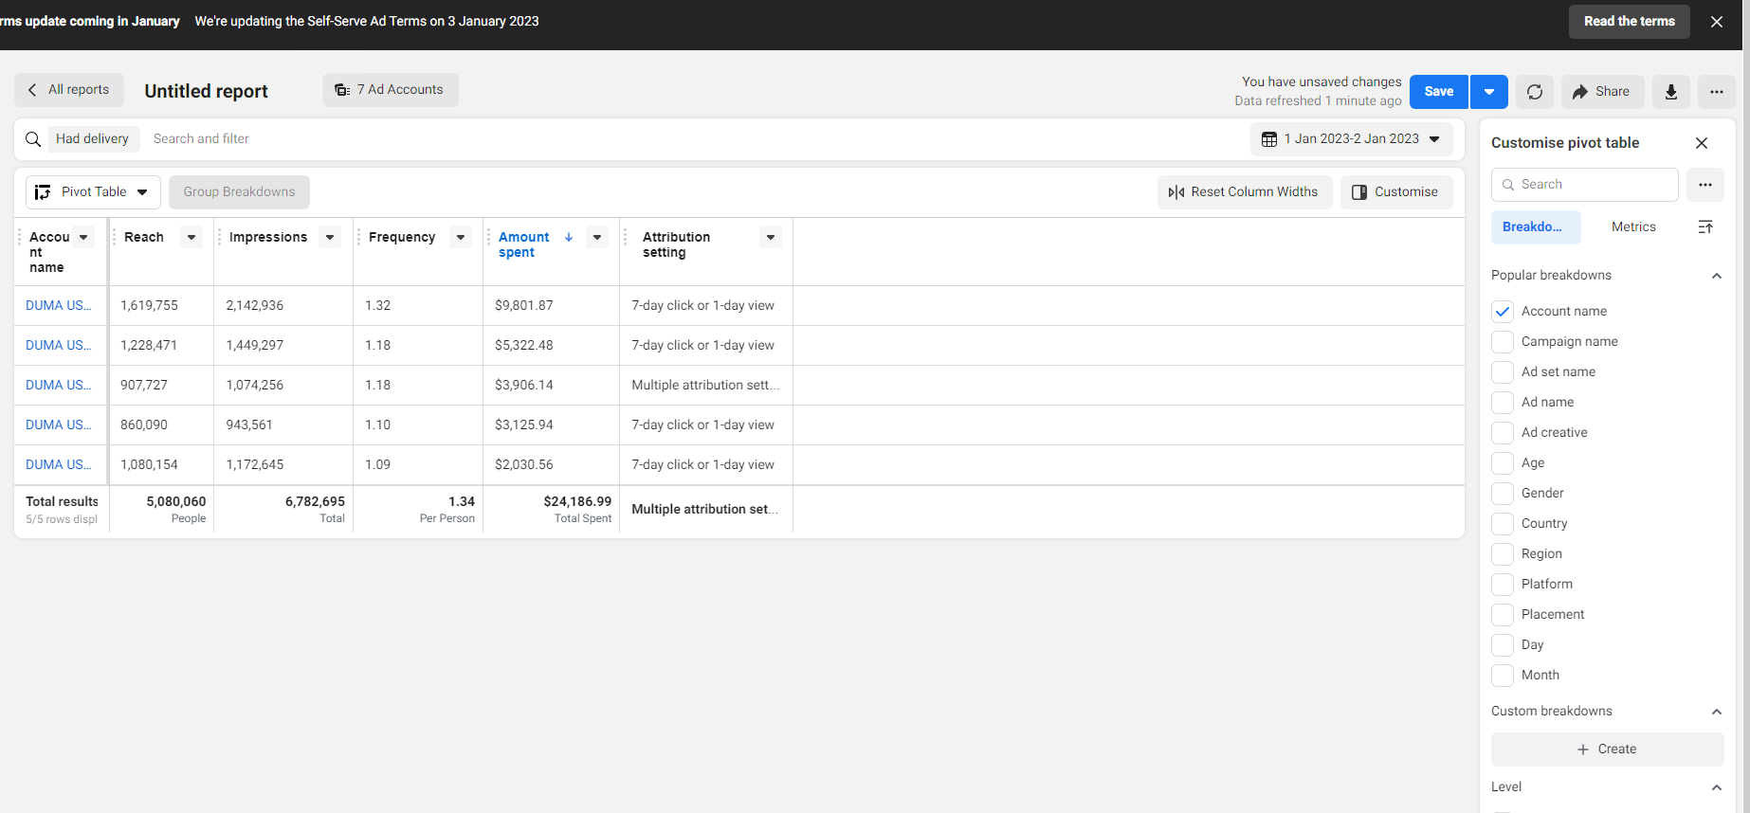Click Read the terms button
1750x813 pixels.
[x=1630, y=22]
